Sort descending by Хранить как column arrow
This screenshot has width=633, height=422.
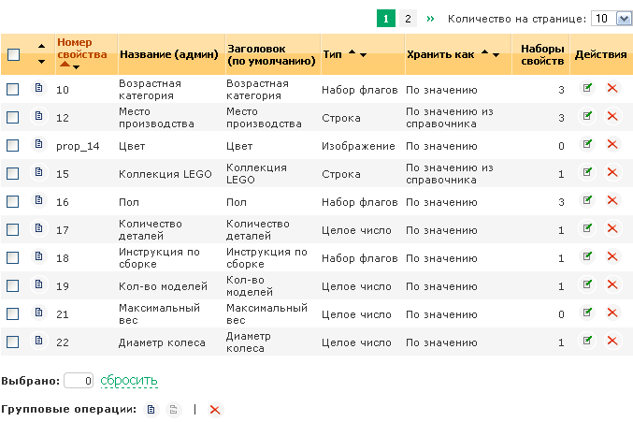tap(496, 55)
